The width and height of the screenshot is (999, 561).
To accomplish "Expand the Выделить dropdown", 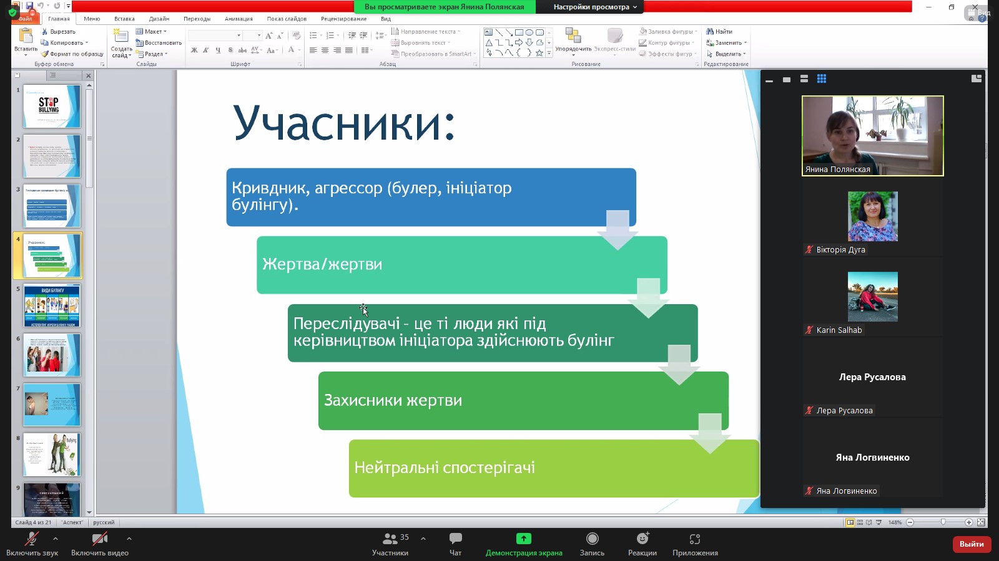I will coord(745,54).
